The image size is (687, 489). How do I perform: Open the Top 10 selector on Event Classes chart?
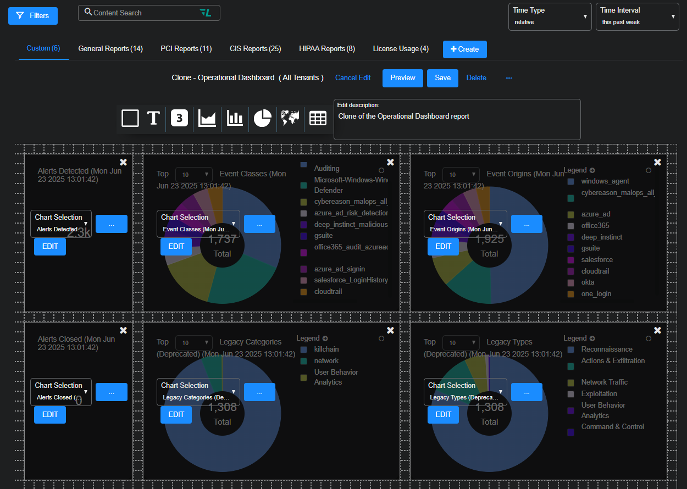pos(193,174)
